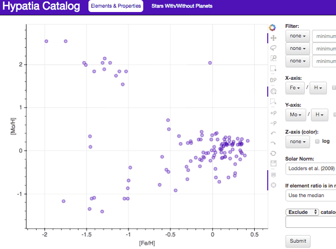Redo the plot action
336x249 pixels.
click(274, 143)
